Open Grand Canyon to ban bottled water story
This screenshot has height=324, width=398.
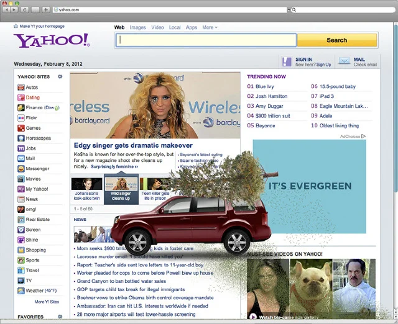coord(121,281)
